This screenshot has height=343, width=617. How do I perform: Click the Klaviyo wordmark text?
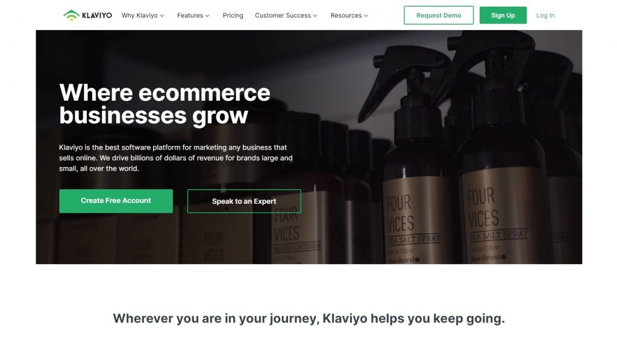tap(97, 15)
